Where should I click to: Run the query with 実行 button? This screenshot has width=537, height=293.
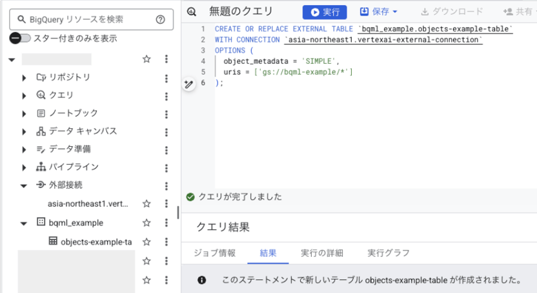click(x=325, y=12)
